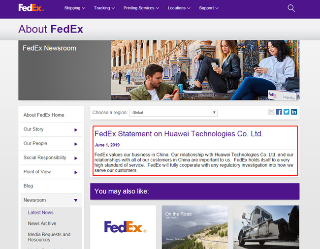This screenshot has width=320, height=249.
Task: Open Media Requests and Resources
Action: (49, 237)
